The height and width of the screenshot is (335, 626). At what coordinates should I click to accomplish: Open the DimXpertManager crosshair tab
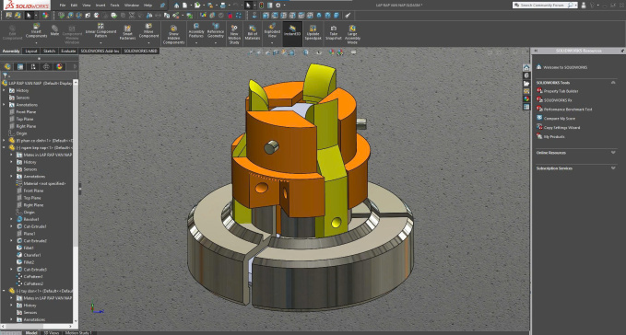(x=46, y=66)
